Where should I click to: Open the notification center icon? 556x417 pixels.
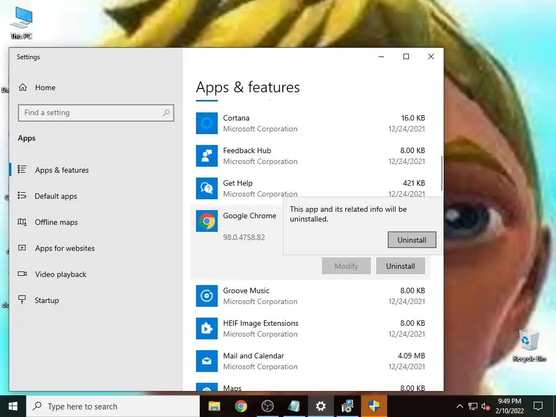click(538, 406)
